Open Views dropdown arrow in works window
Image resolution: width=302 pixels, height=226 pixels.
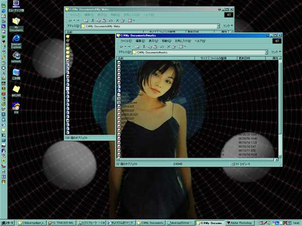click(185, 47)
